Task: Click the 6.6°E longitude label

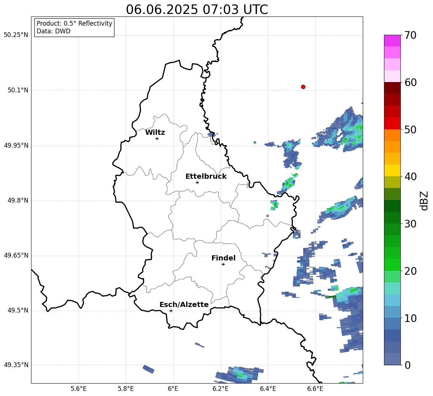Action: click(x=315, y=389)
